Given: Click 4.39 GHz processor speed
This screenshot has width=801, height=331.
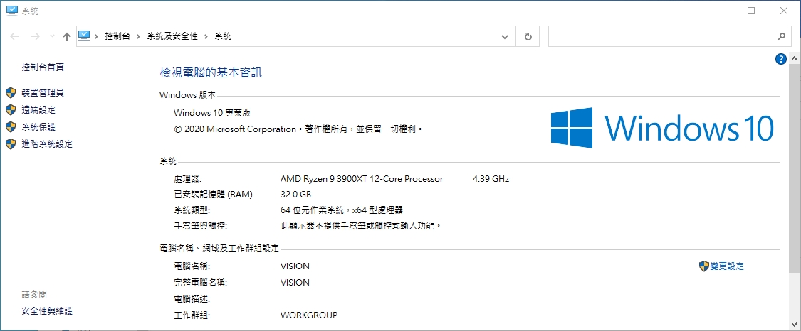Looking at the screenshot, I should coord(491,179).
